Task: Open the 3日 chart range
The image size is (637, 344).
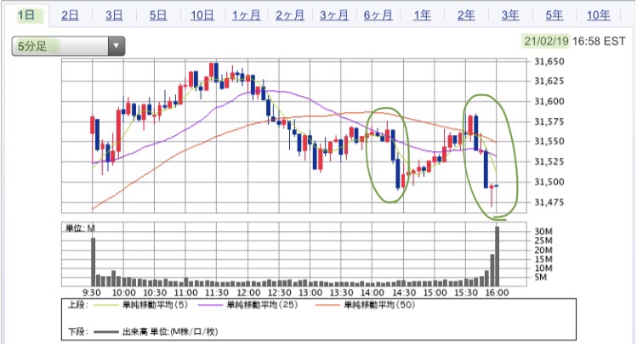Action: pyautogui.click(x=114, y=15)
